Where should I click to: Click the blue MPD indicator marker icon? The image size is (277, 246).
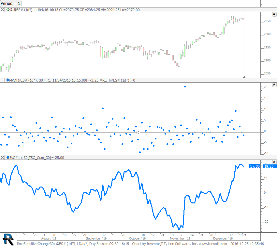8,80
